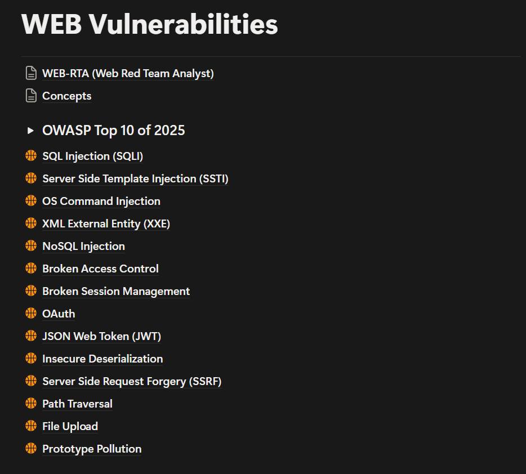
Task: Open the Broken Session Management link
Action: coord(116,291)
